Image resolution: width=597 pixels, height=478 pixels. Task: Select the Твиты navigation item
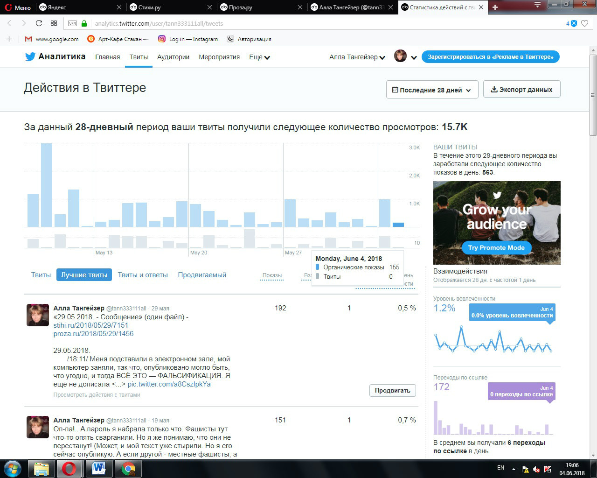point(139,57)
